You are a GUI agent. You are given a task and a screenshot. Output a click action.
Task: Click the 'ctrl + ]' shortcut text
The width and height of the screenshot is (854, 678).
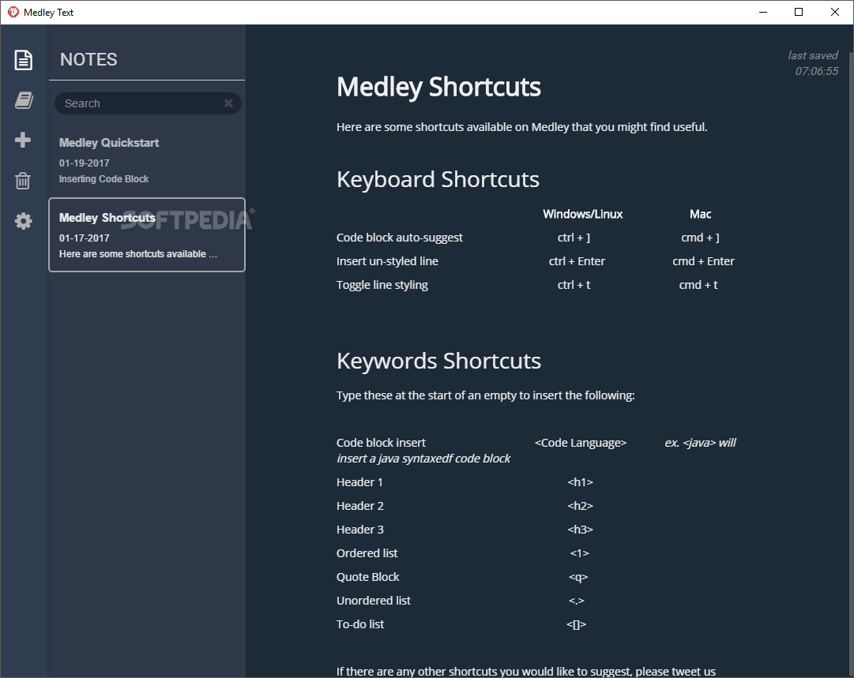(574, 238)
